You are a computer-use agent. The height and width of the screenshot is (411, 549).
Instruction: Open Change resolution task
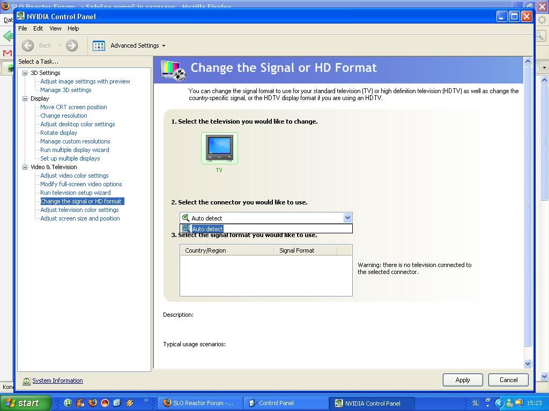coord(64,116)
